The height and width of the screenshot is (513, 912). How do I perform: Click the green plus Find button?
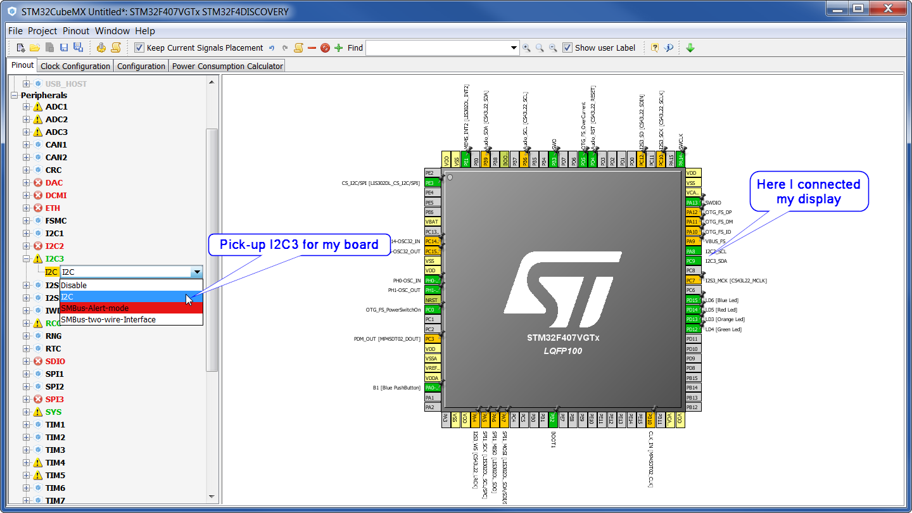point(338,47)
